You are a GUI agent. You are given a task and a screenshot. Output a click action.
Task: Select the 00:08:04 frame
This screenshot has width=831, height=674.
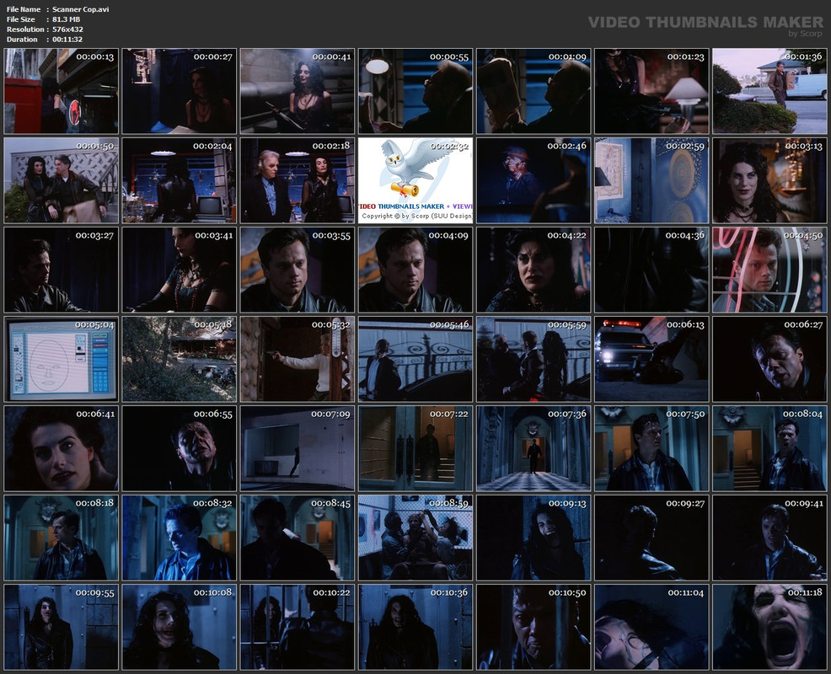(769, 448)
